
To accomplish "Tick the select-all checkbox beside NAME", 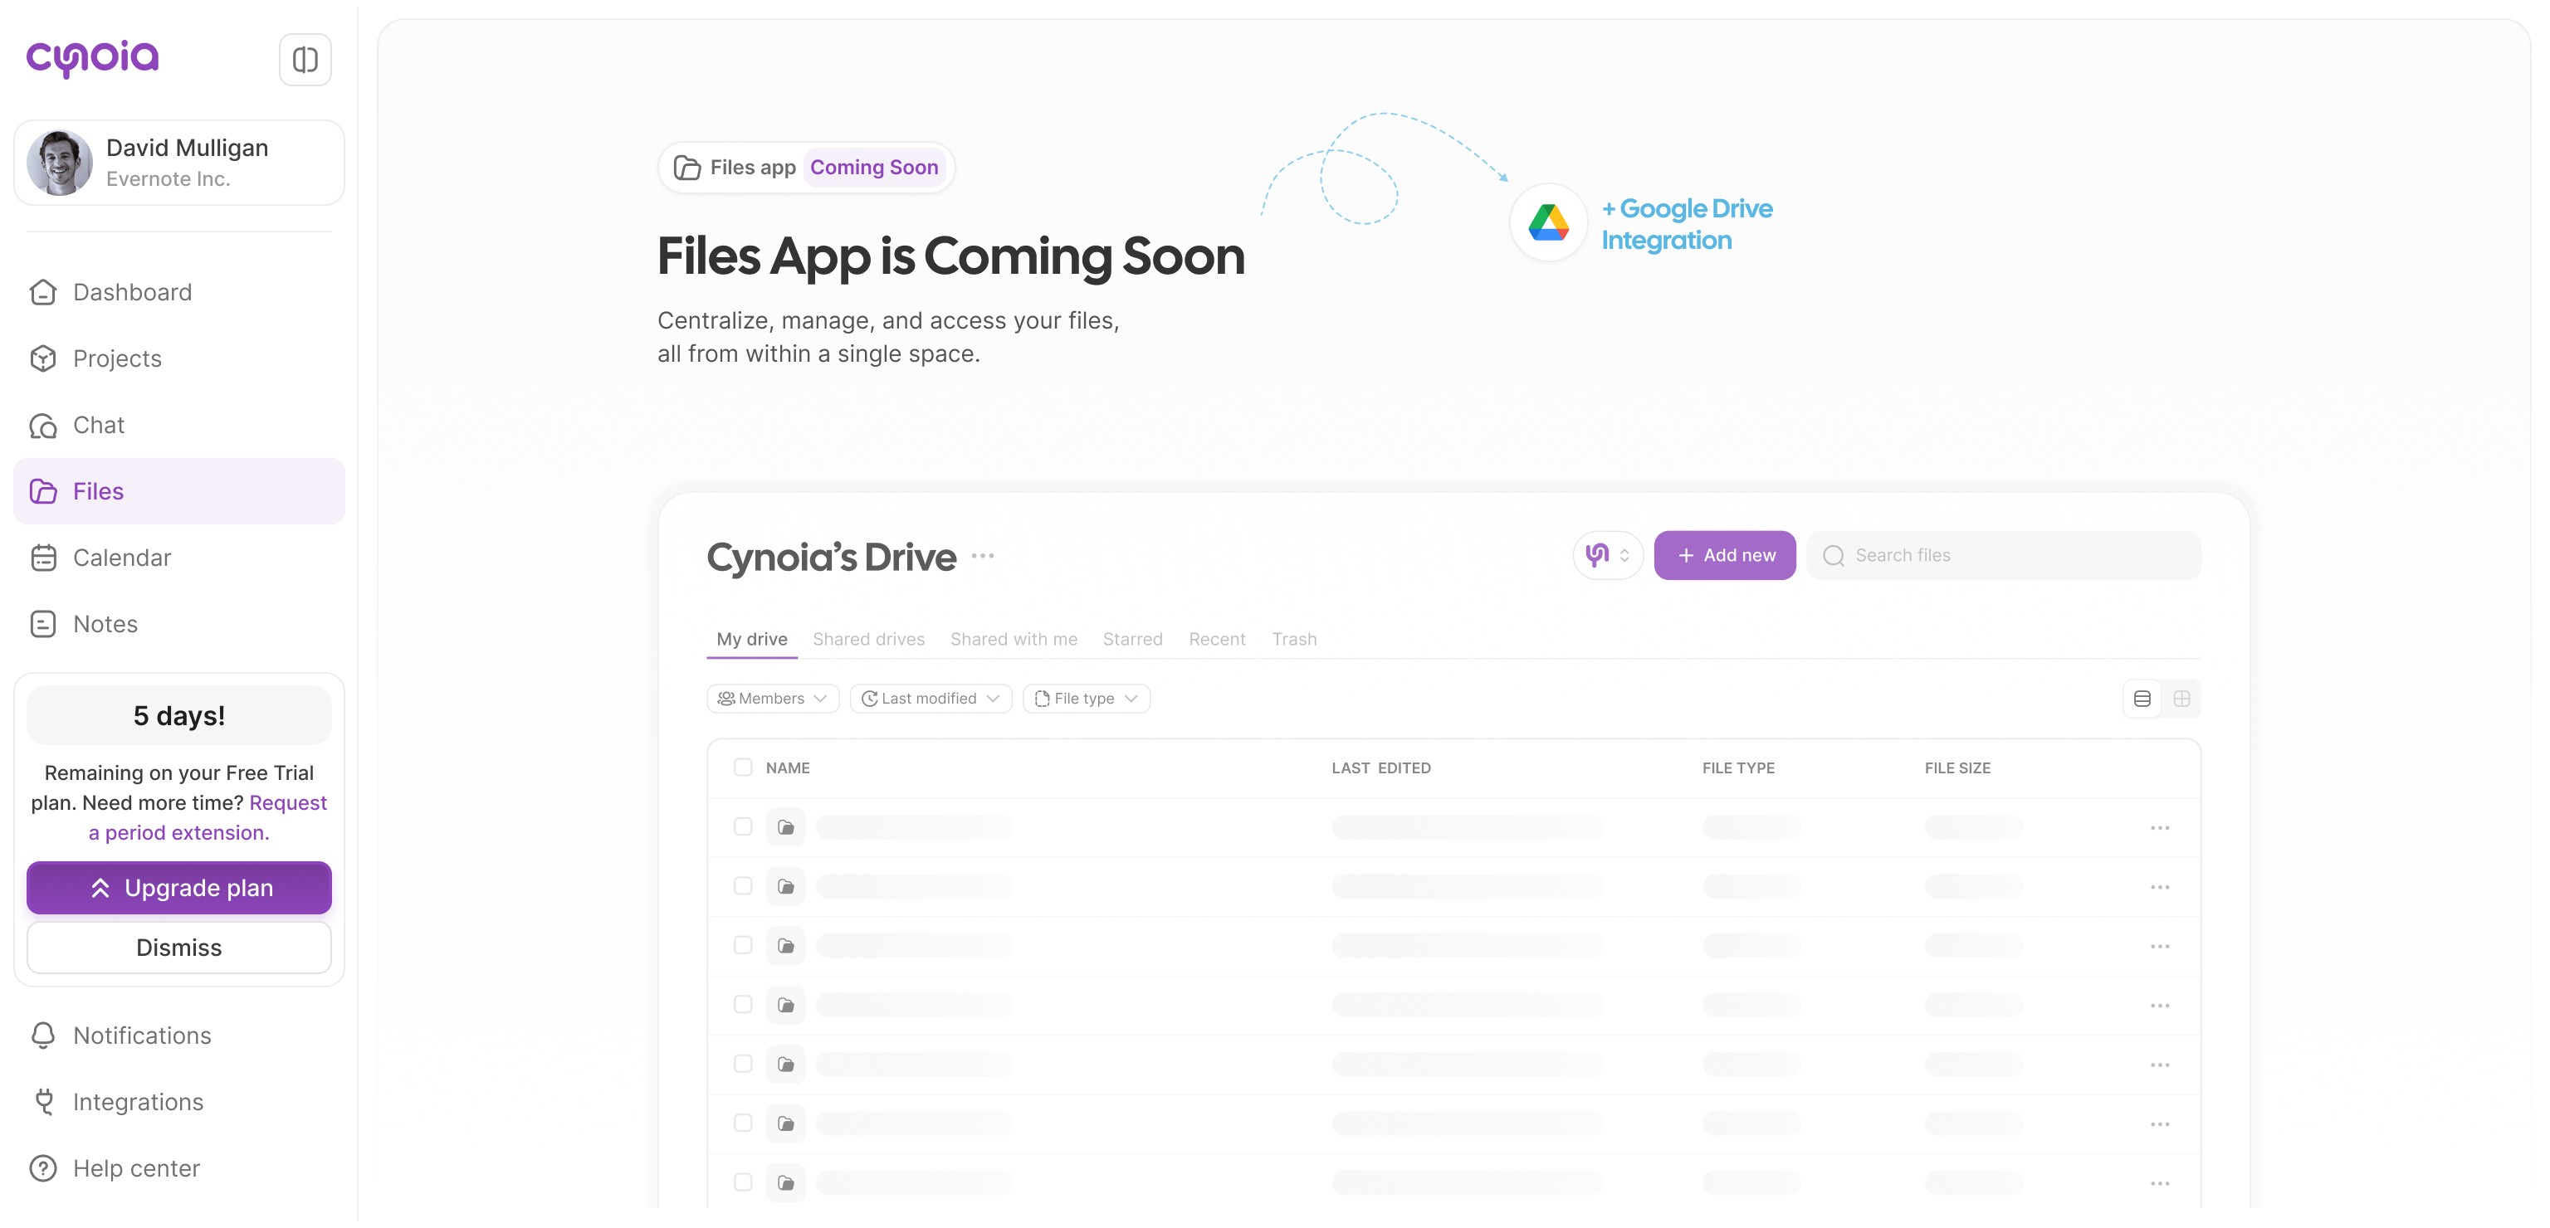I will pos(742,767).
